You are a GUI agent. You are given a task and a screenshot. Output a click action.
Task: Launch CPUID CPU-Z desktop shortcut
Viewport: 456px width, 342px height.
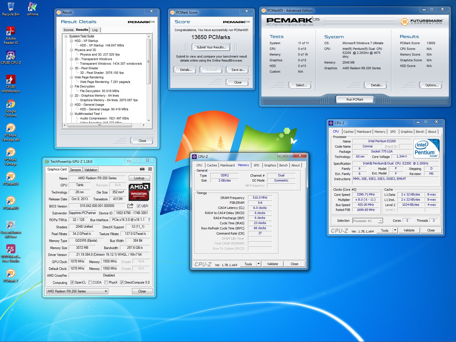click(11, 57)
